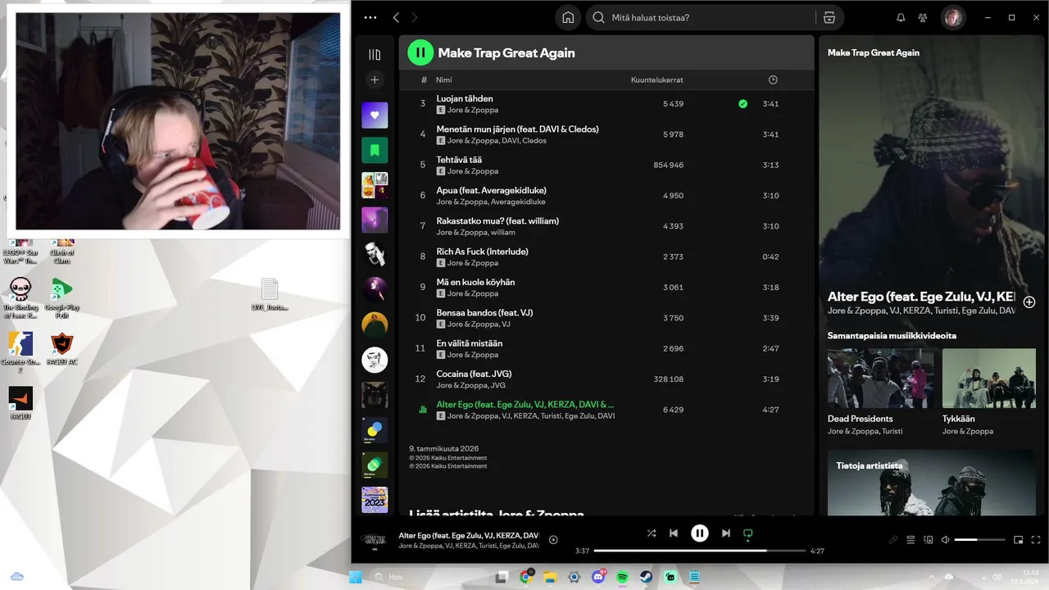Open Chrome from the taskbar

pyautogui.click(x=526, y=577)
